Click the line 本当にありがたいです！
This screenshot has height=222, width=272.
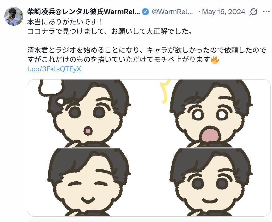click(65, 22)
